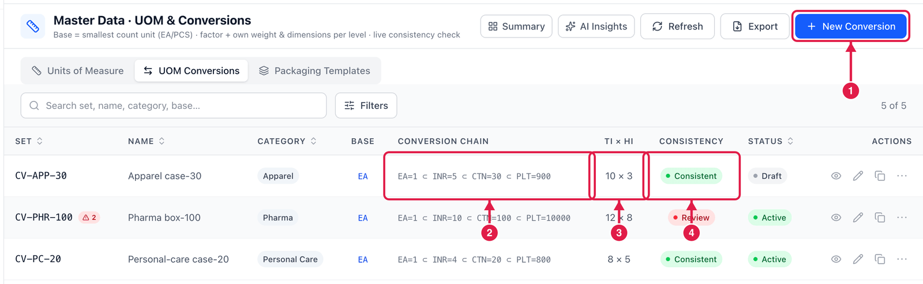Screen dimensions: 923x284
Task: Select the CV-PC-20 set code
Action: (38, 259)
